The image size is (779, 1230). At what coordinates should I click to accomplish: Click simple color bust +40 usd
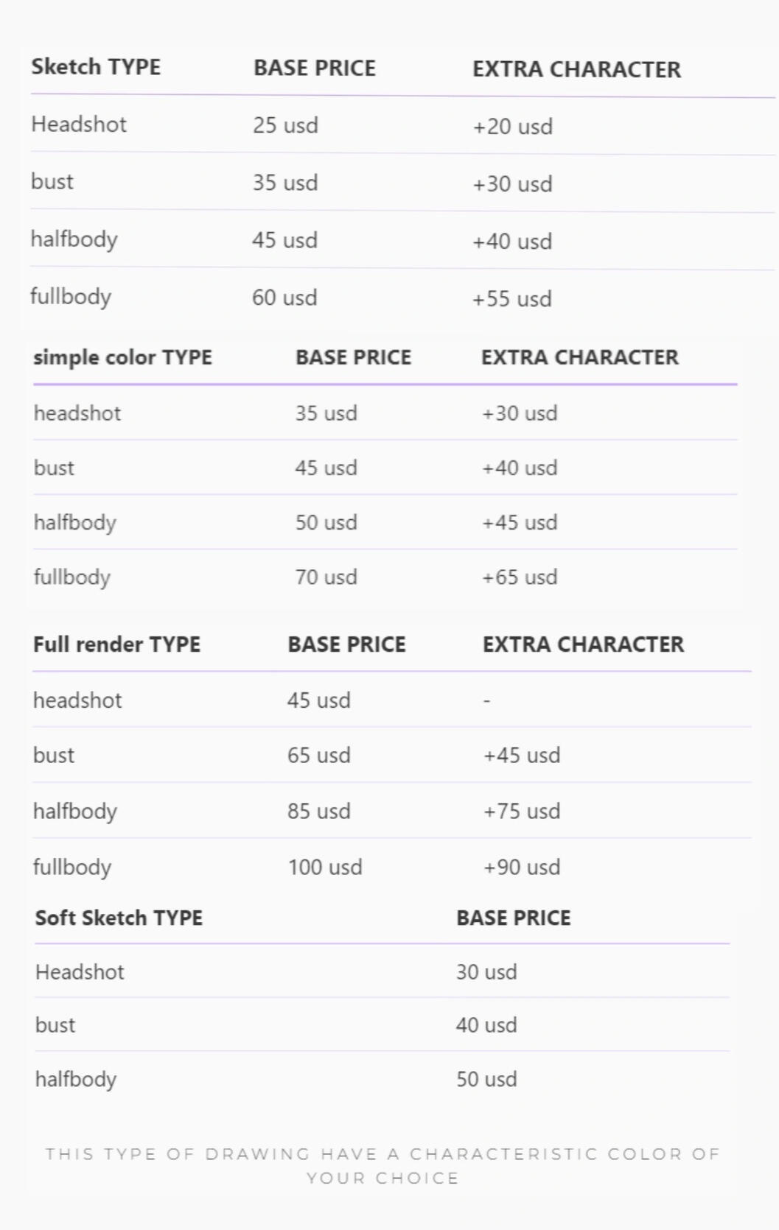click(x=520, y=468)
